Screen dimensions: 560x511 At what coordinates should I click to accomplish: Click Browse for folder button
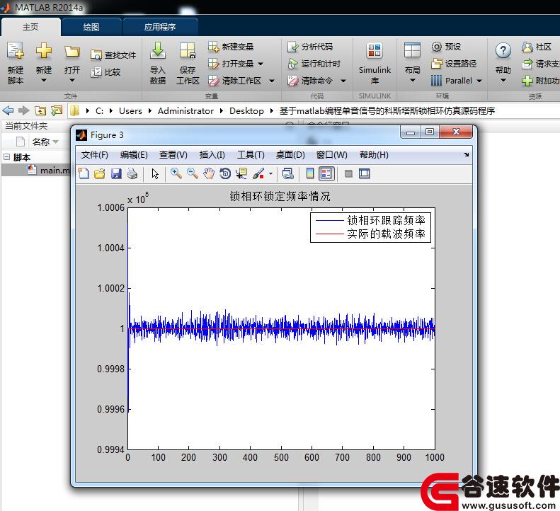57,110
